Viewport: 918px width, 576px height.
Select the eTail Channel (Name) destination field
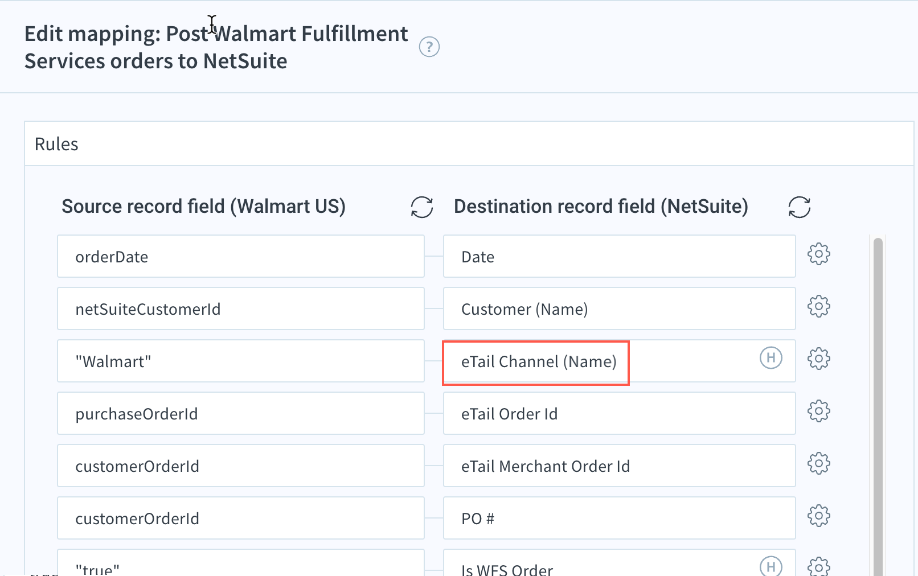pos(620,361)
